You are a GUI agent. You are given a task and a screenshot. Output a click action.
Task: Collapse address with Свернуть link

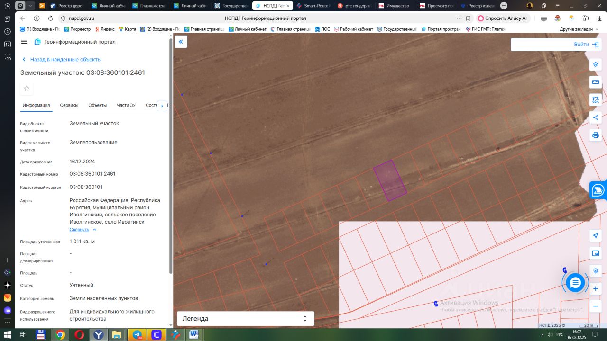click(x=79, y=230)
